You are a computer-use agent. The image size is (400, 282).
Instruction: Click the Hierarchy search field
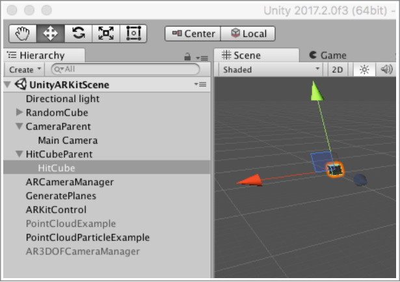(126, 69)
